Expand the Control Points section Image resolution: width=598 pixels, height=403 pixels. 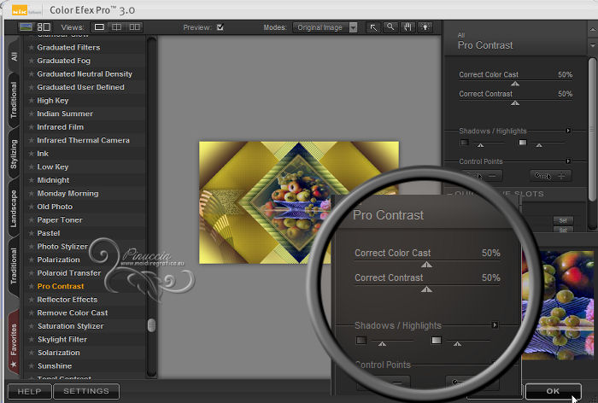568,161
